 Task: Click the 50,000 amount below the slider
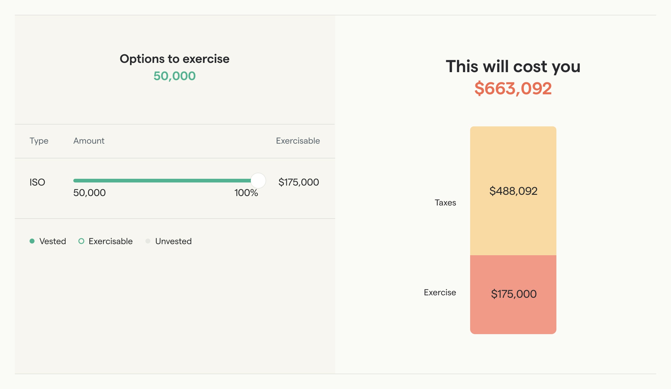89,193
